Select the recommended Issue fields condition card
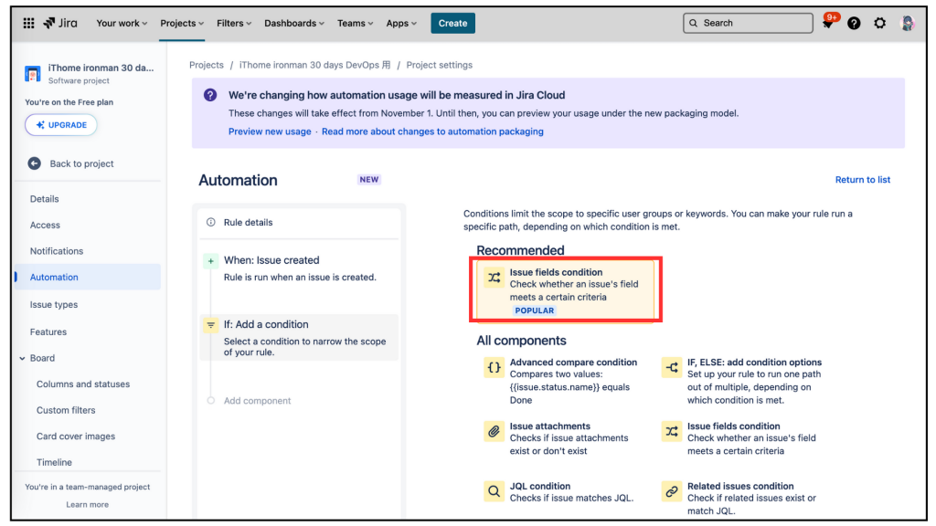936x526 pixels. tap(566, 290)
